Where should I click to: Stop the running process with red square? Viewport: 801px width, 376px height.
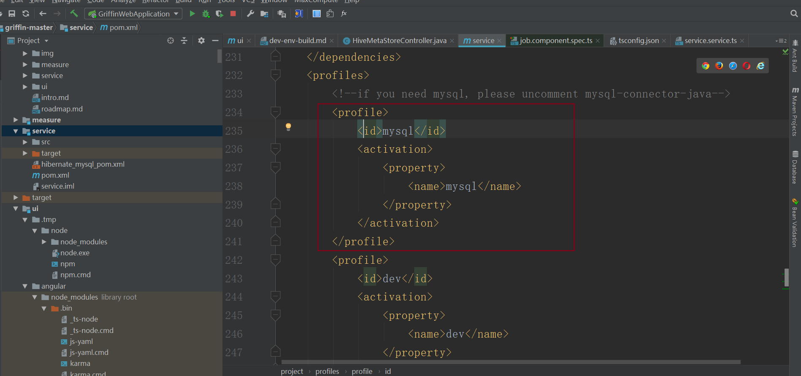point(233,14)
